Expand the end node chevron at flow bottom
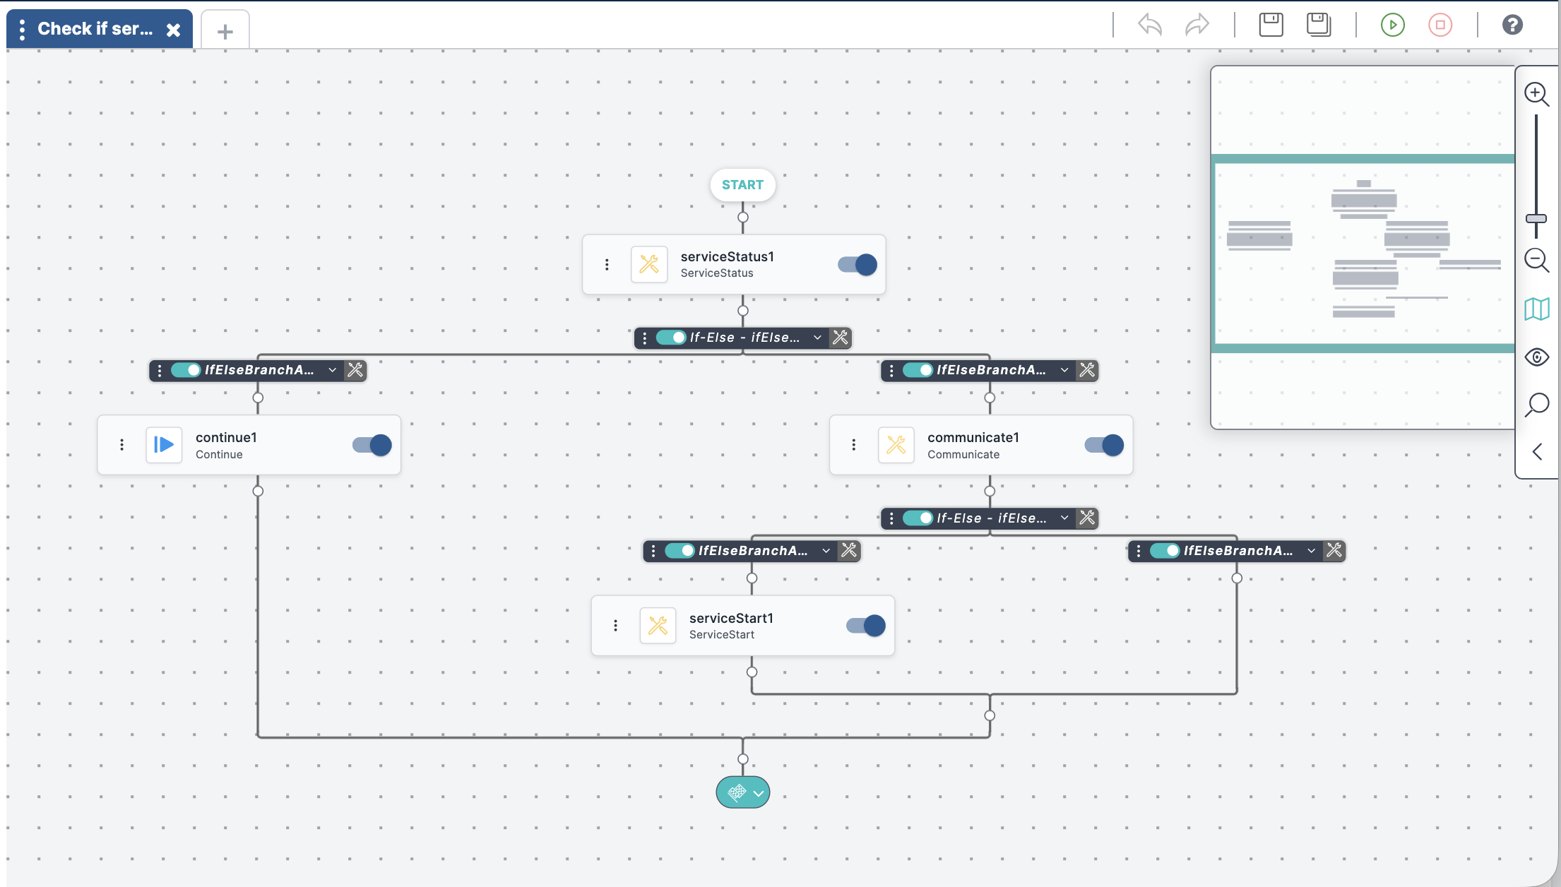This screenshot has height=887, width=1561. pos(759,792)
